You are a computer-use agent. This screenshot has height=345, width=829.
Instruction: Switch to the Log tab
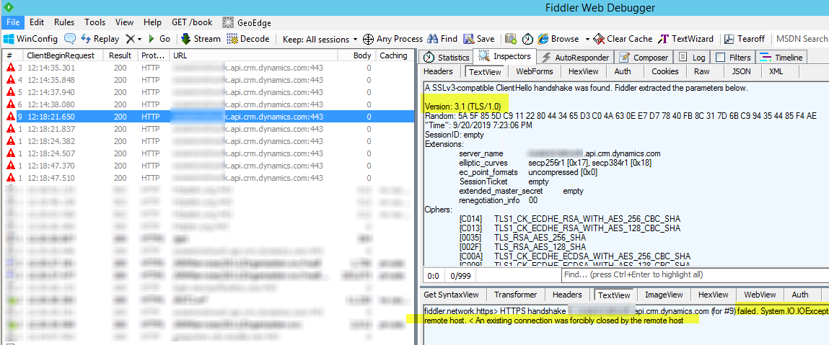(x=692, y=58)
